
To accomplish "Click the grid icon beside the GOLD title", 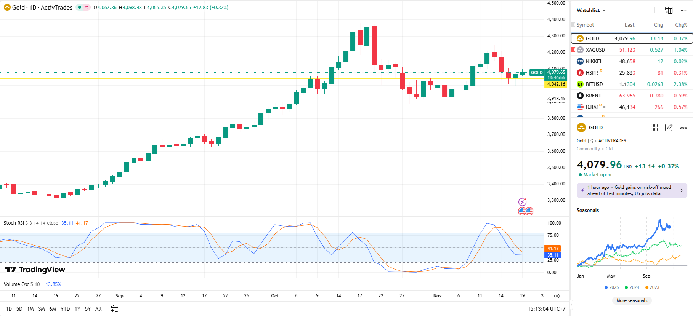I will point(654,128).
